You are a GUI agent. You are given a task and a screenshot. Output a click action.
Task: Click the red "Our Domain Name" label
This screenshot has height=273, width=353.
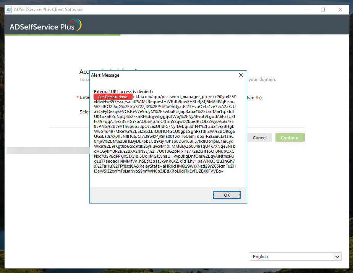pos(113,97)
